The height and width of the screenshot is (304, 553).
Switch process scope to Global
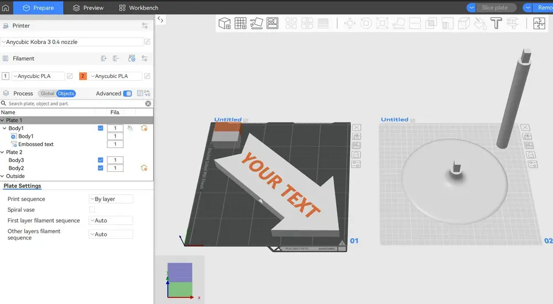(x=47, y=93)
